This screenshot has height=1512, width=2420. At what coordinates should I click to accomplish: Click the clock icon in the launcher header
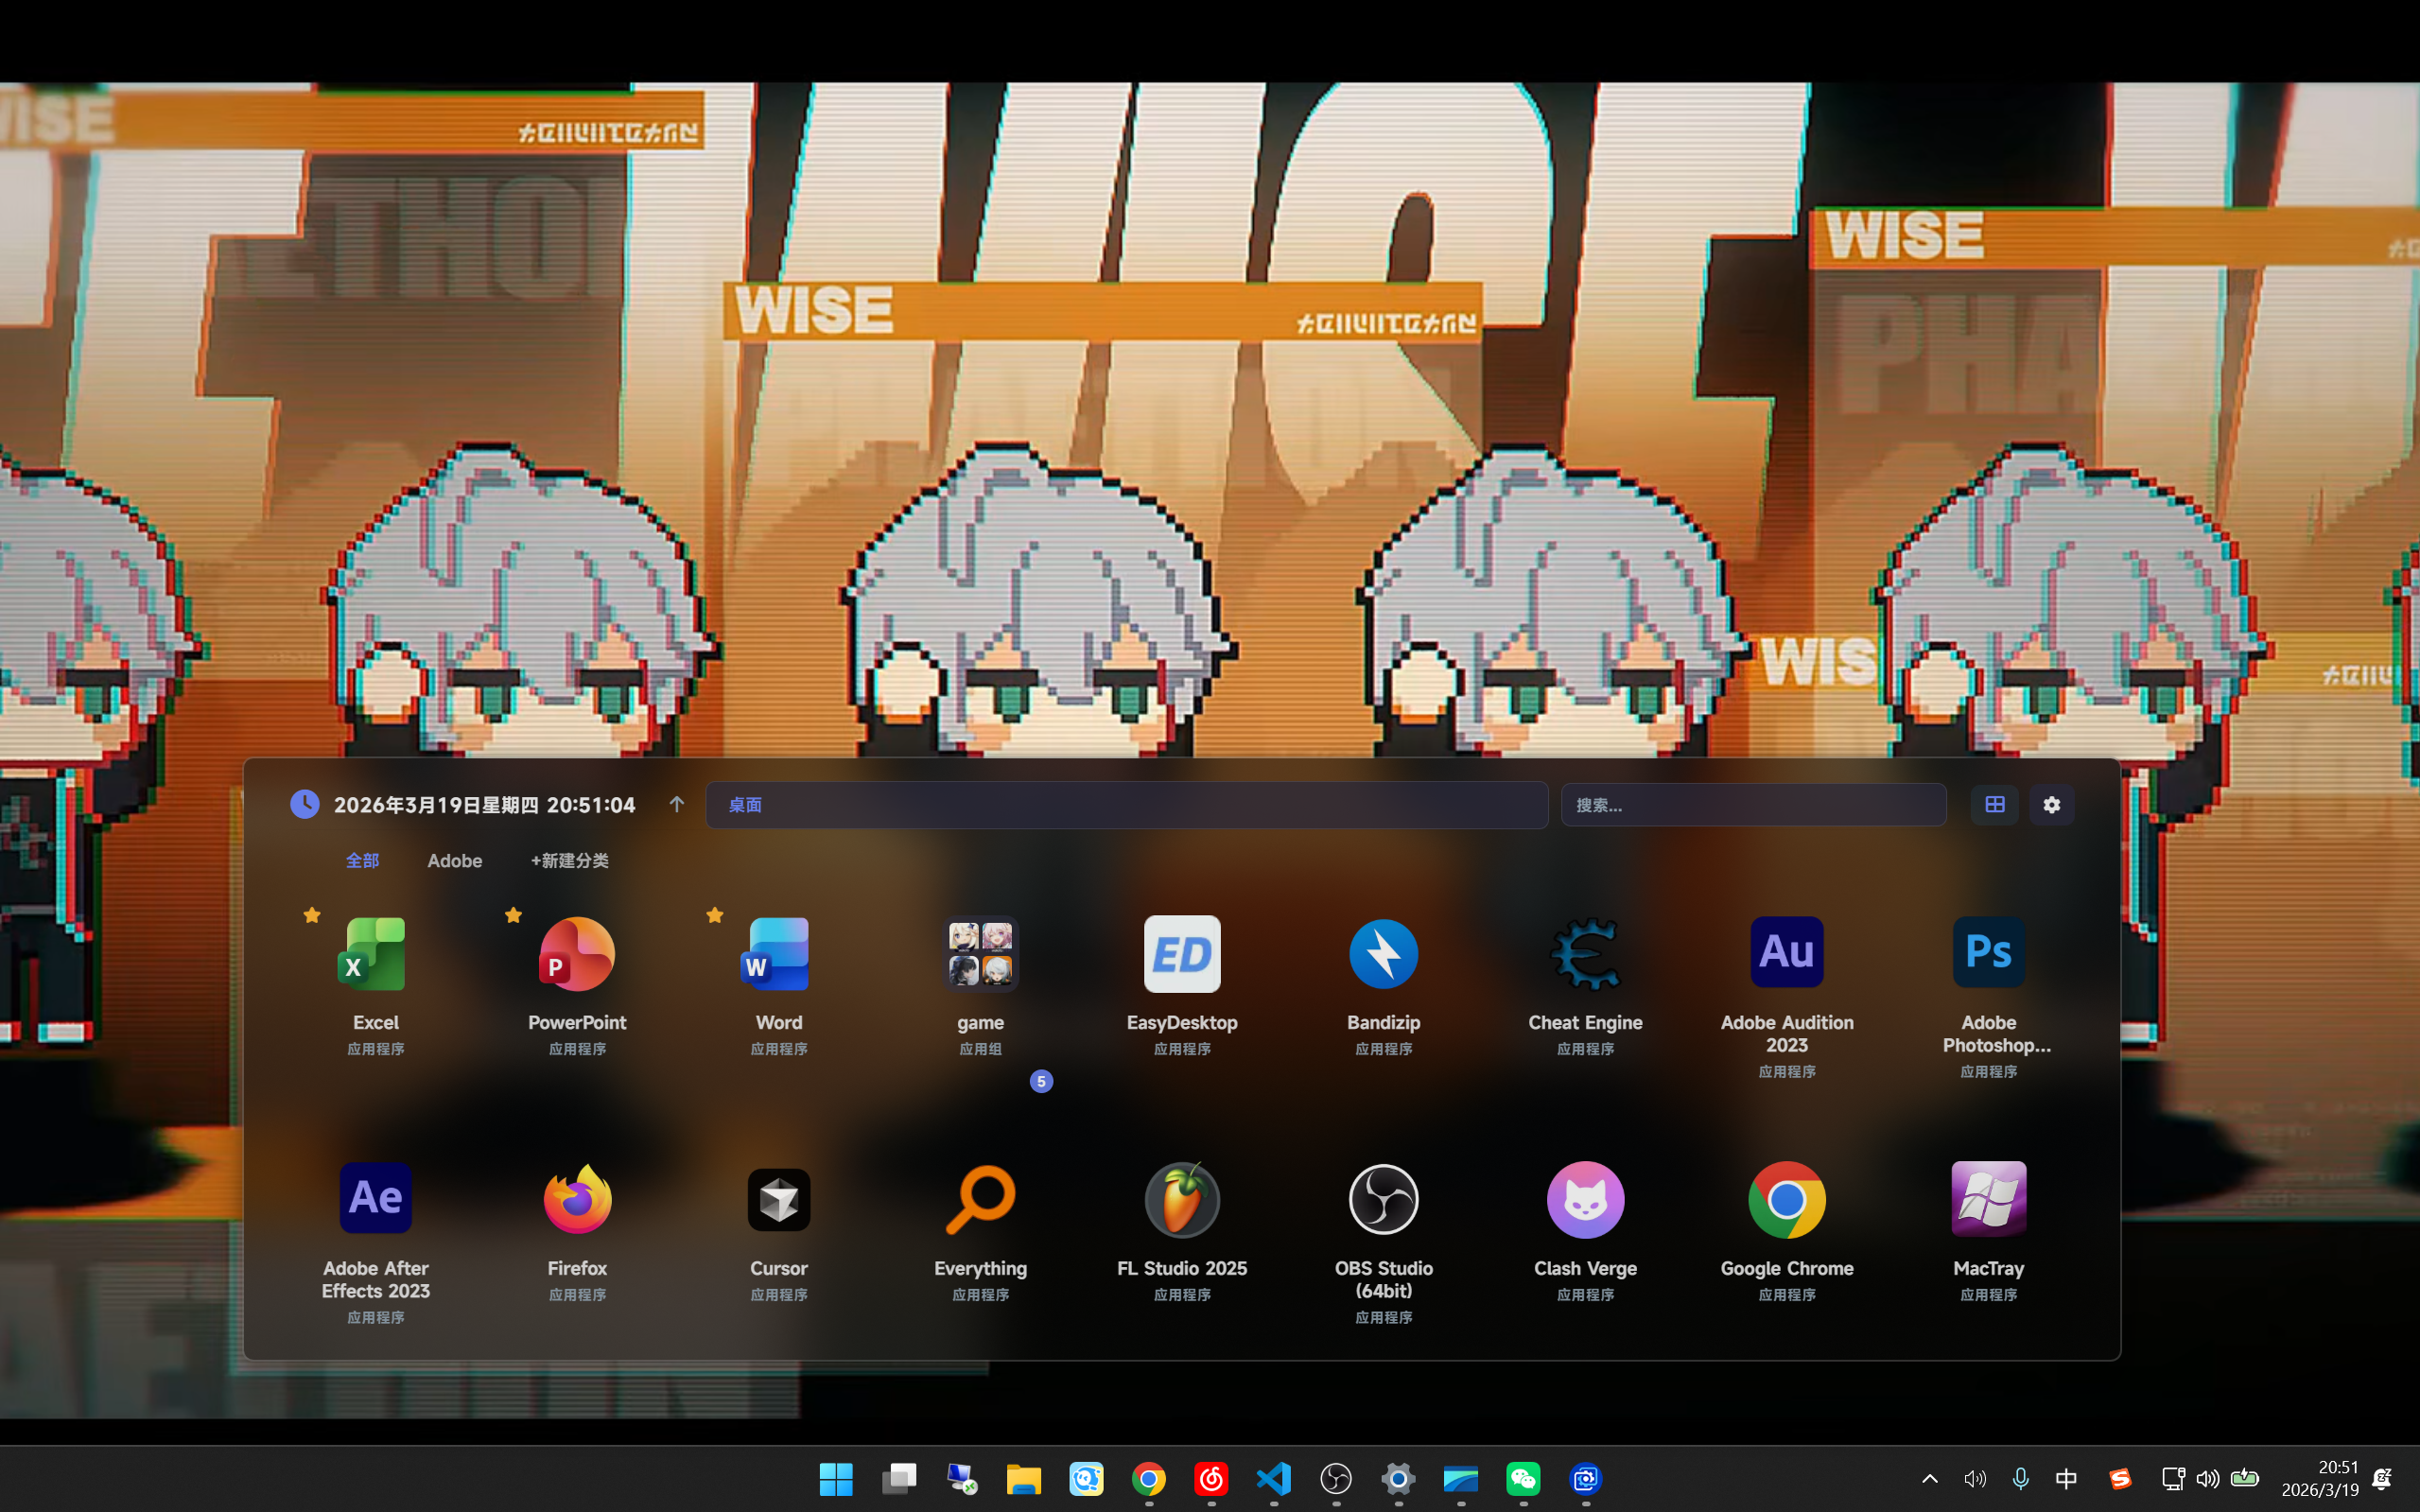click(x=305, y=804)
